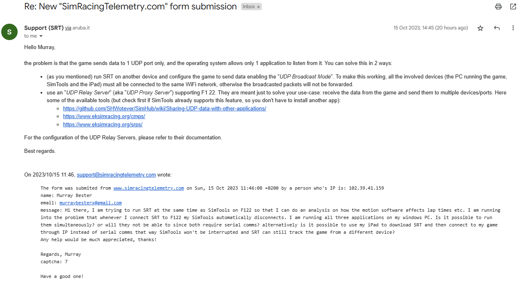
Task: Open email in new window
Action: [513, 7]
